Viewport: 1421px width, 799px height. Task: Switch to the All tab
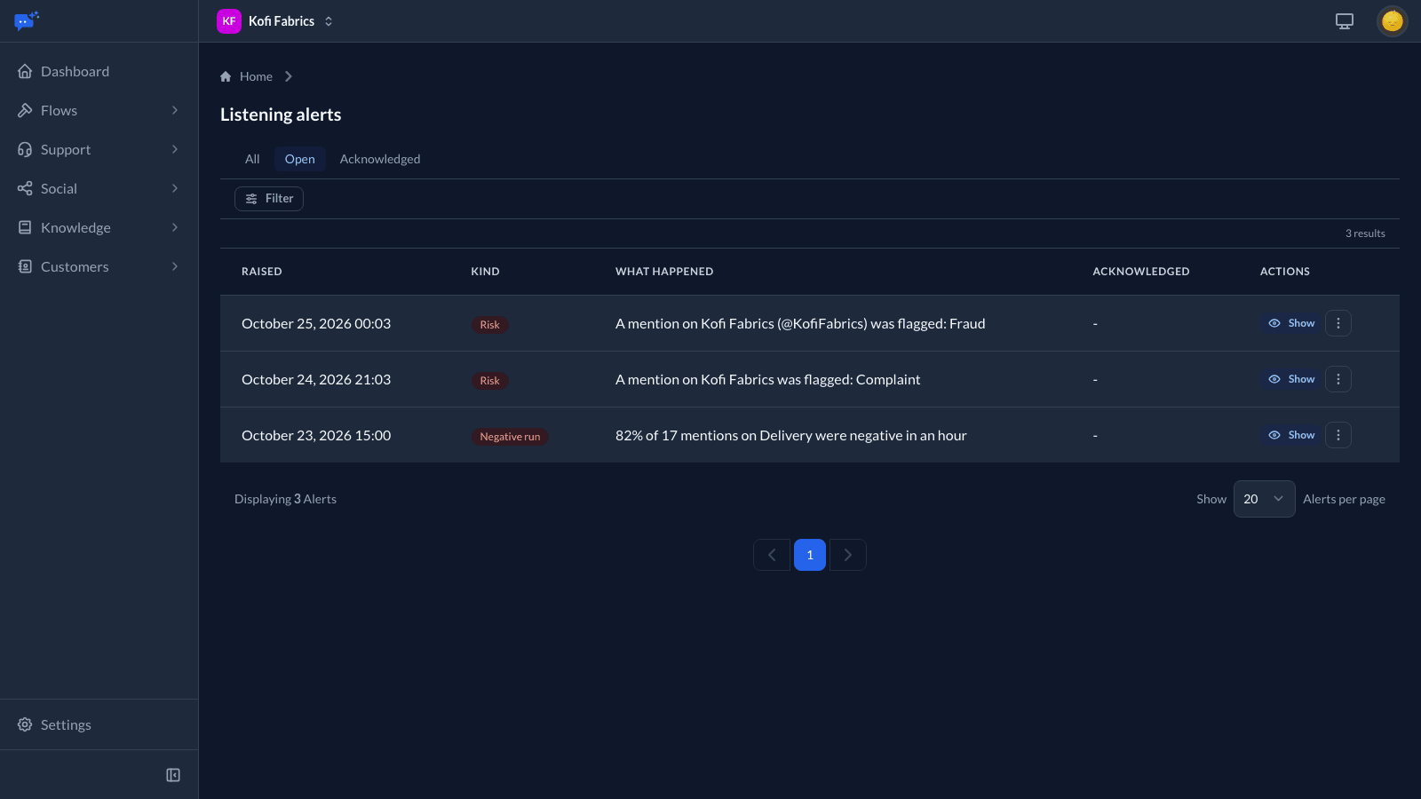pyautogui.click(x=252, y=159)
